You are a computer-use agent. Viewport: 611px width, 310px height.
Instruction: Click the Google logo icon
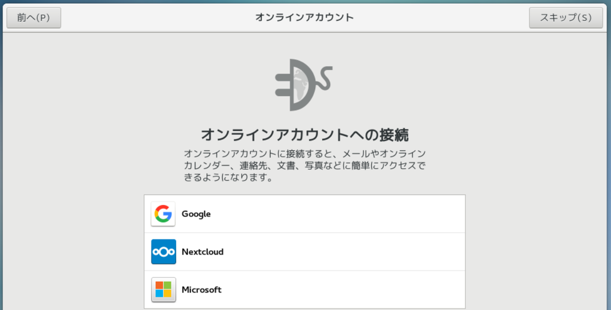[x=163, y=214]
